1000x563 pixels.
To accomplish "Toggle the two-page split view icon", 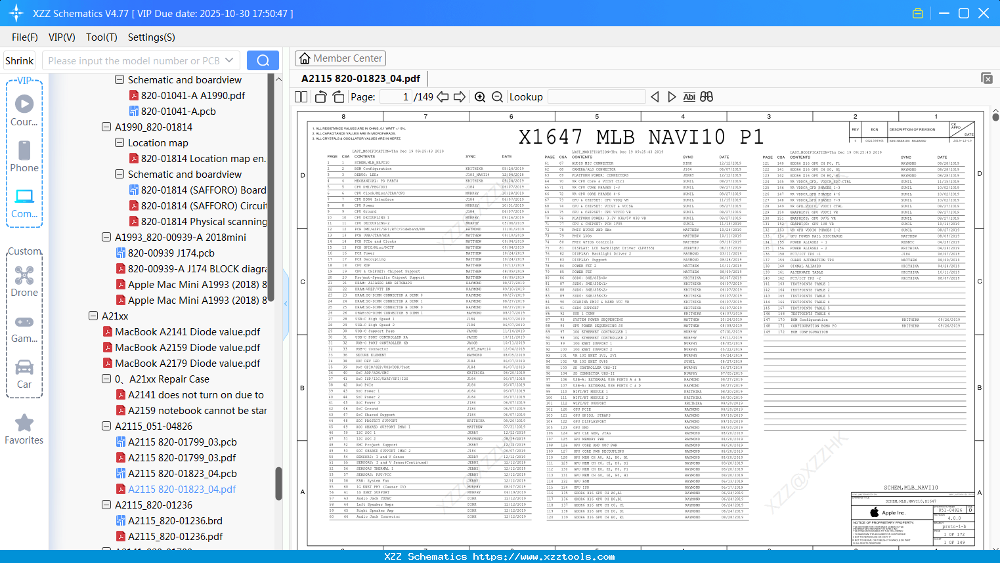I will (x=301, y=97).
